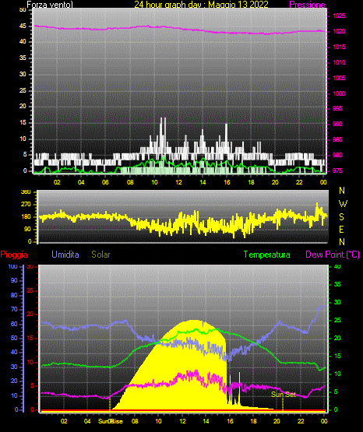Click the 35 value on green temperature axis

pyautogui.click(x=337, y=284)
